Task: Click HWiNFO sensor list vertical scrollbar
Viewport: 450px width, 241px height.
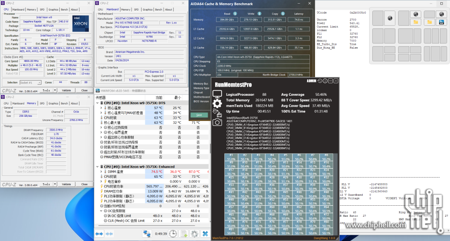Action: [210, 149]
